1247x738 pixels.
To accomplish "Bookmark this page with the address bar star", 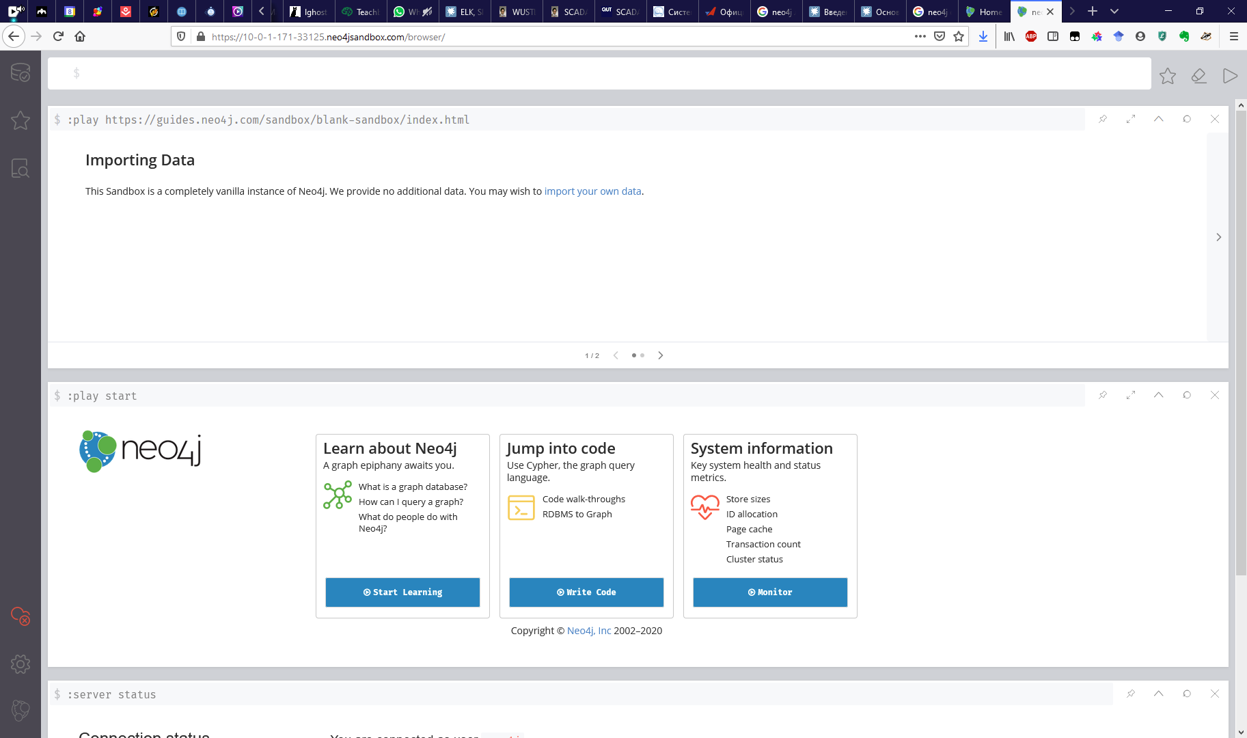I will [x=959, y=37].
